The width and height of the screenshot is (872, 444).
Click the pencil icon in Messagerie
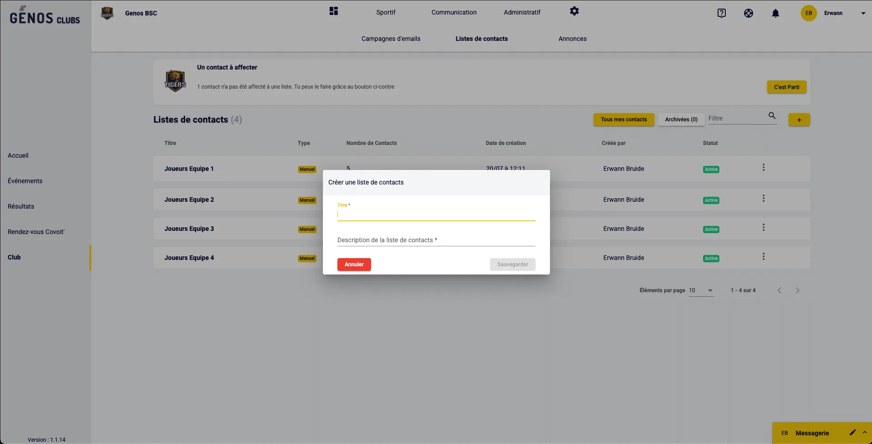tap(852, 432)
